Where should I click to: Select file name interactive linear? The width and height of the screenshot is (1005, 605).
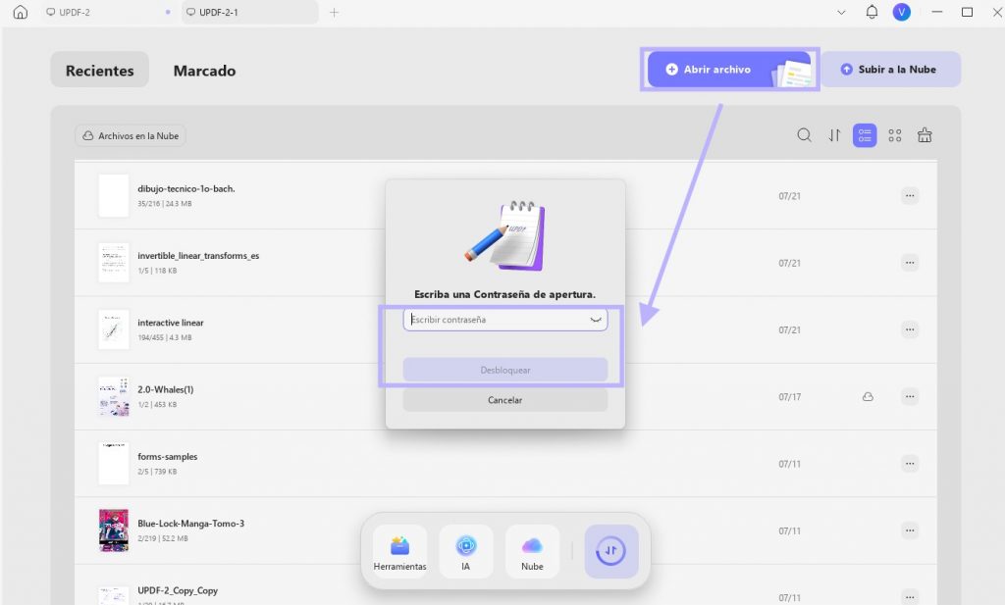coord(171,323)
